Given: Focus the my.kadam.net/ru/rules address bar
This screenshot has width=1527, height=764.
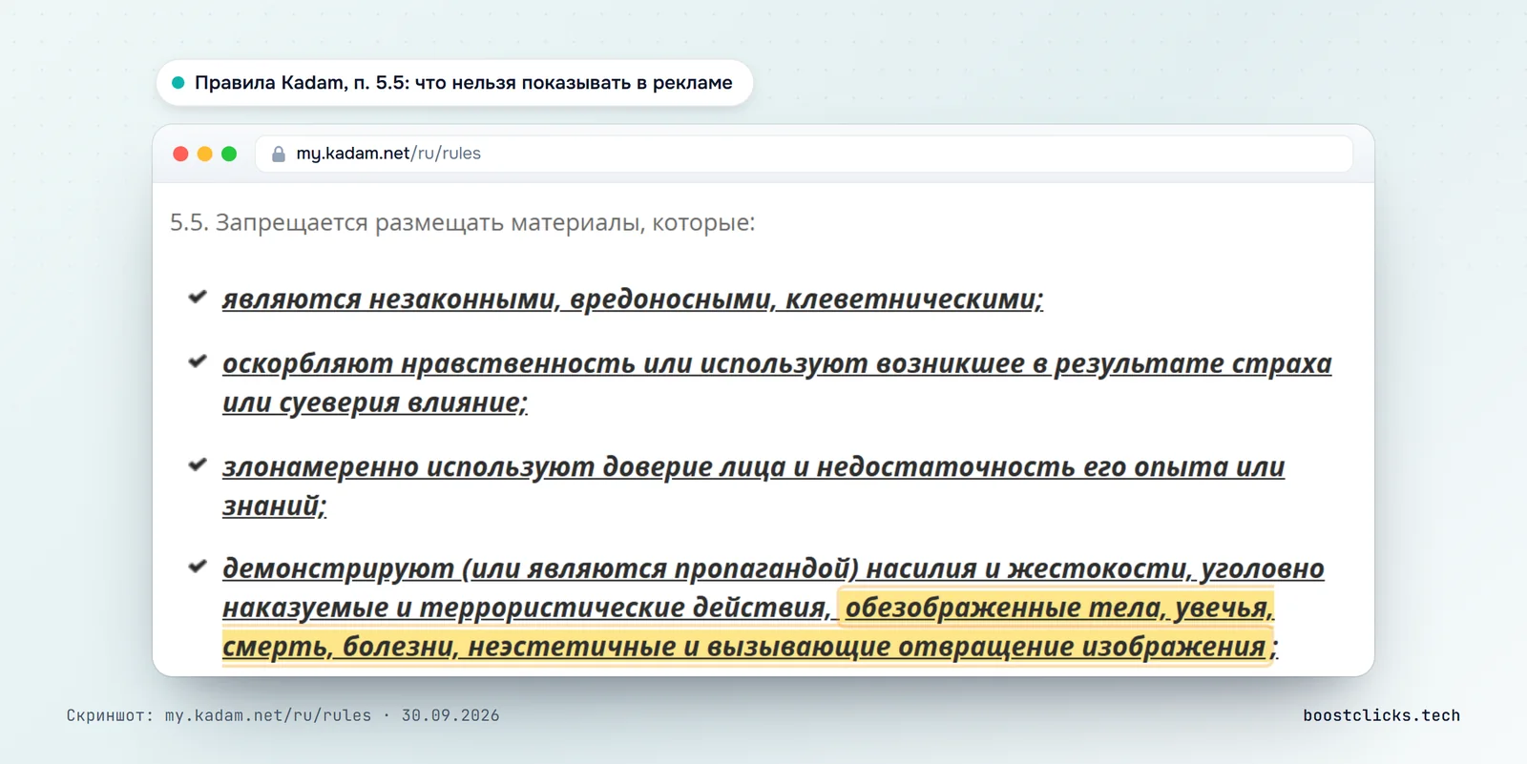Looking at the screenshot, I should click(804, 154).
